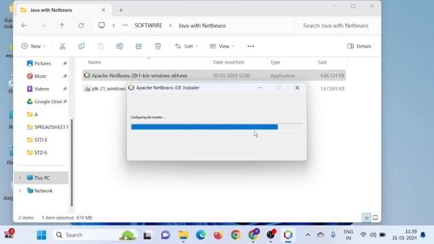Viewport: 434px width, 244px height.
Task: Open Videos in navigation pane
Action: coord(41,89)
